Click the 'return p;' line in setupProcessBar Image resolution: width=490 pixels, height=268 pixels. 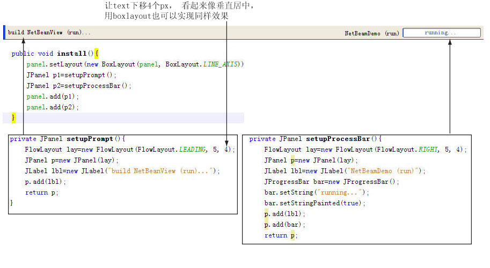tap(281, 235)
